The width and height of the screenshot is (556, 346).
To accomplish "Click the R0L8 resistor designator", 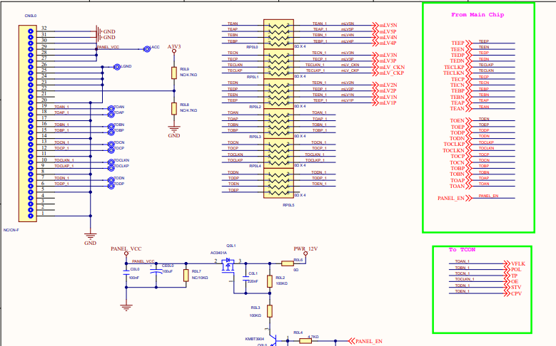I will click(184, 105).
